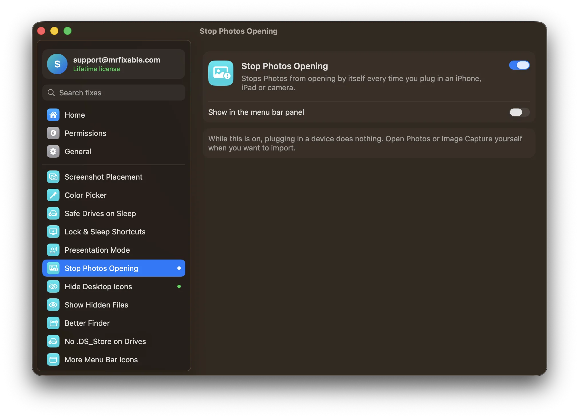Screen dimensions: 579x418
Task: Open the Hide Desktop Icons fix
Action: click(114, 287)
